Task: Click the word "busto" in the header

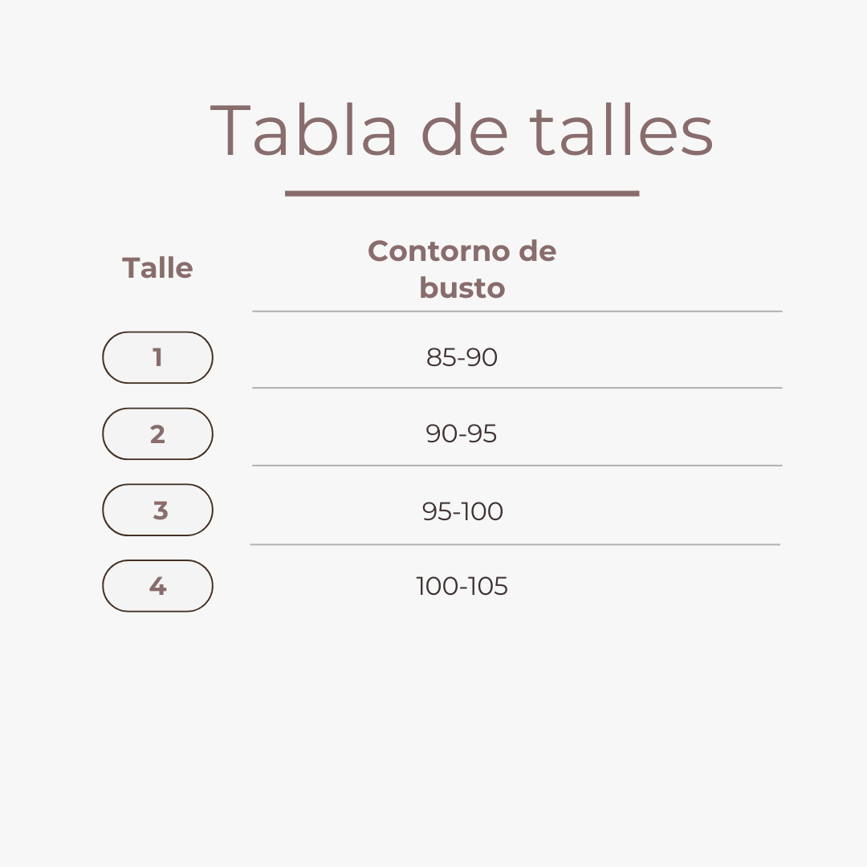Action: coord(462,288)
